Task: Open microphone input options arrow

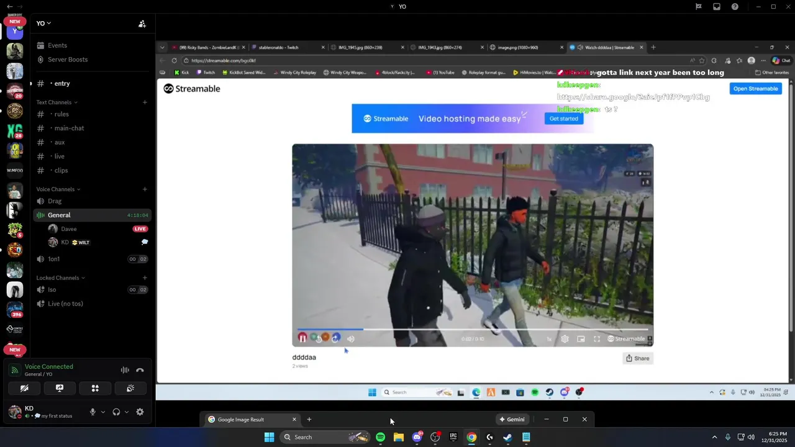Action: (103, 412)
